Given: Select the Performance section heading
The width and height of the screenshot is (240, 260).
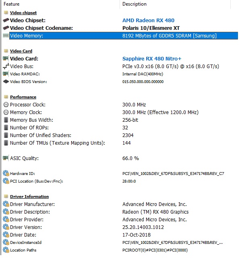Looking at the screenshot, I should click(x=23, y=97).
